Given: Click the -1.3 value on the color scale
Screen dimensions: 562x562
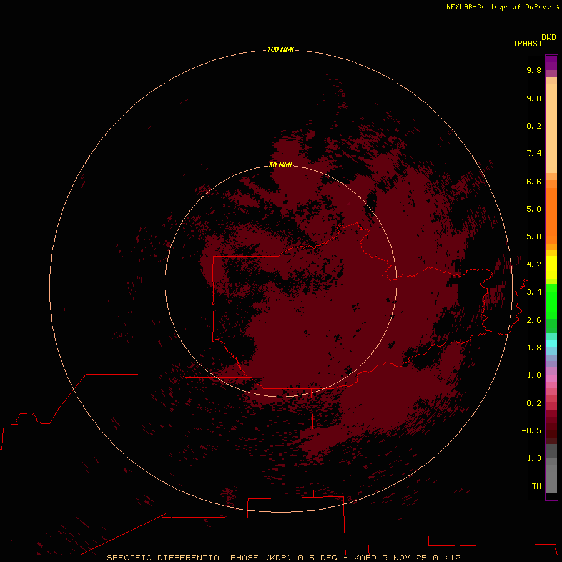Looking at the screenshot, I should point(531,458).
